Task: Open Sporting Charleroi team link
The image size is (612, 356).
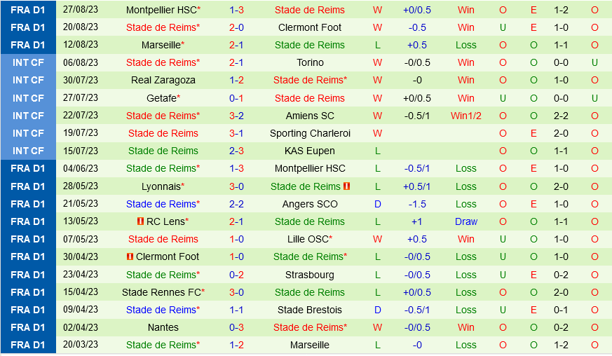Action: [310, 133]
